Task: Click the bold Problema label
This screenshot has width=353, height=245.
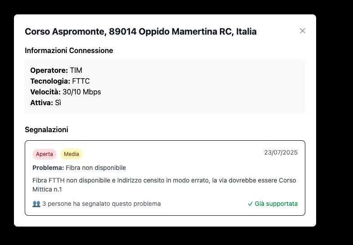Action: click(x=48, y=168)
